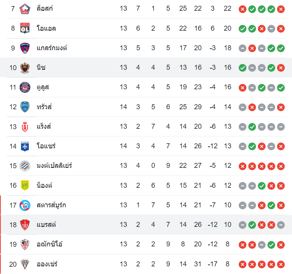Click the ทรัวส์ team name
The image size is (292, 274).
coord(44,107)
